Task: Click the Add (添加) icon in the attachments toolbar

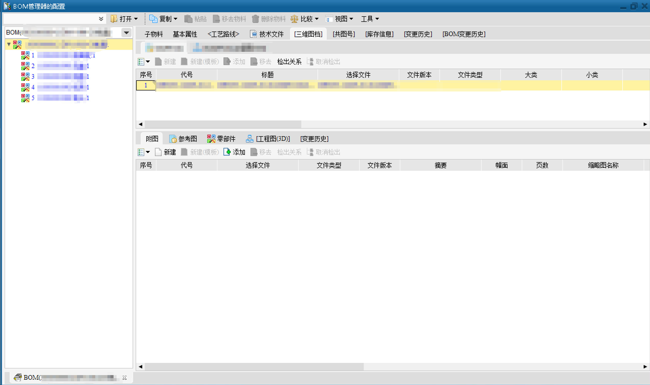Action: pos(227,152)
